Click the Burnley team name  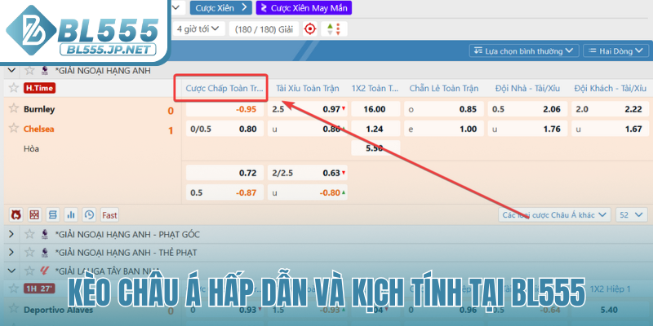coord(39,109)
